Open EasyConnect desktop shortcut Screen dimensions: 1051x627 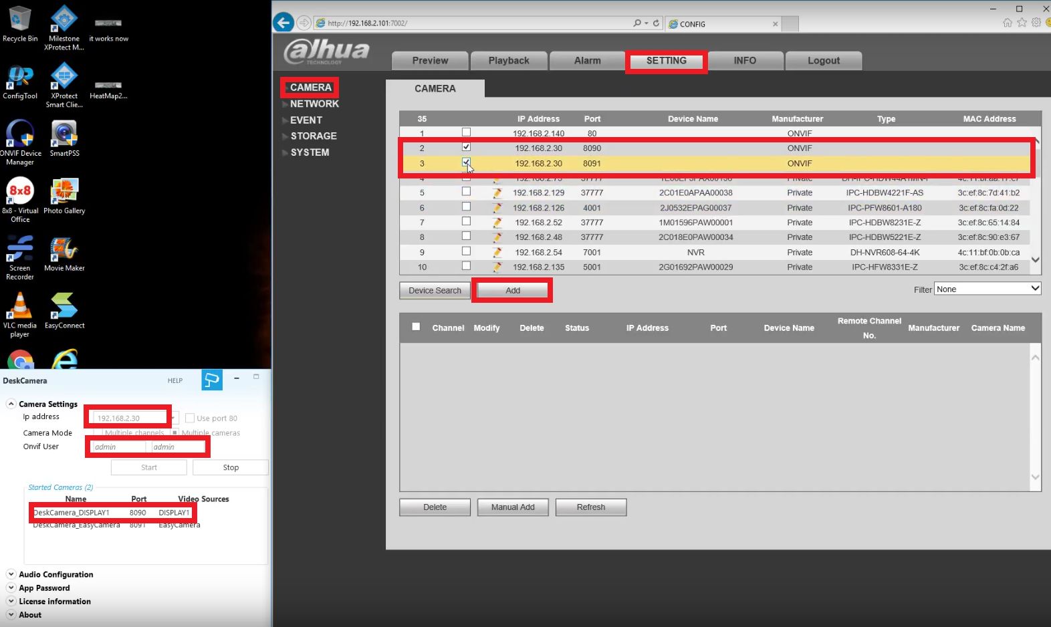coord(64,311)
